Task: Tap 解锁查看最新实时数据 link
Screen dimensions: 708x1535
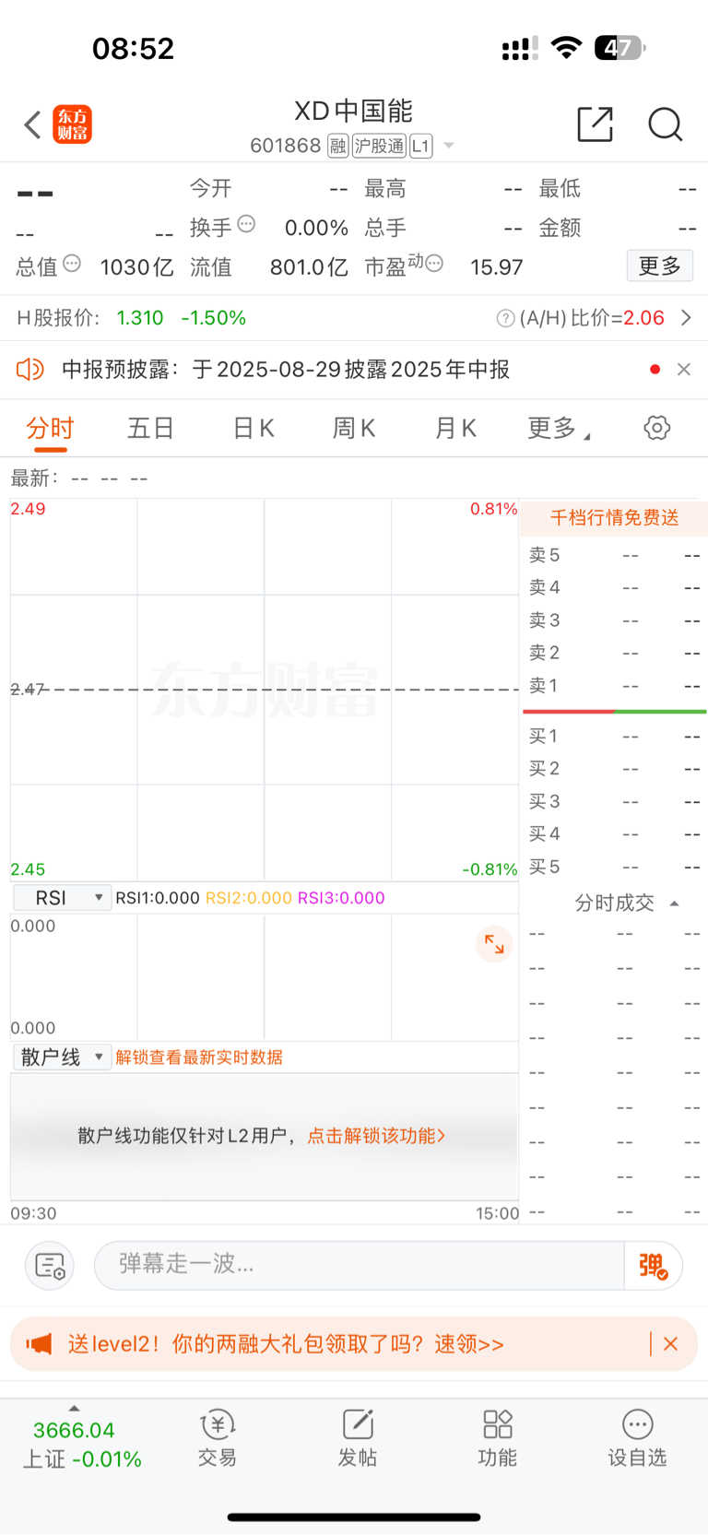Action: click(x=199, y=1057)
